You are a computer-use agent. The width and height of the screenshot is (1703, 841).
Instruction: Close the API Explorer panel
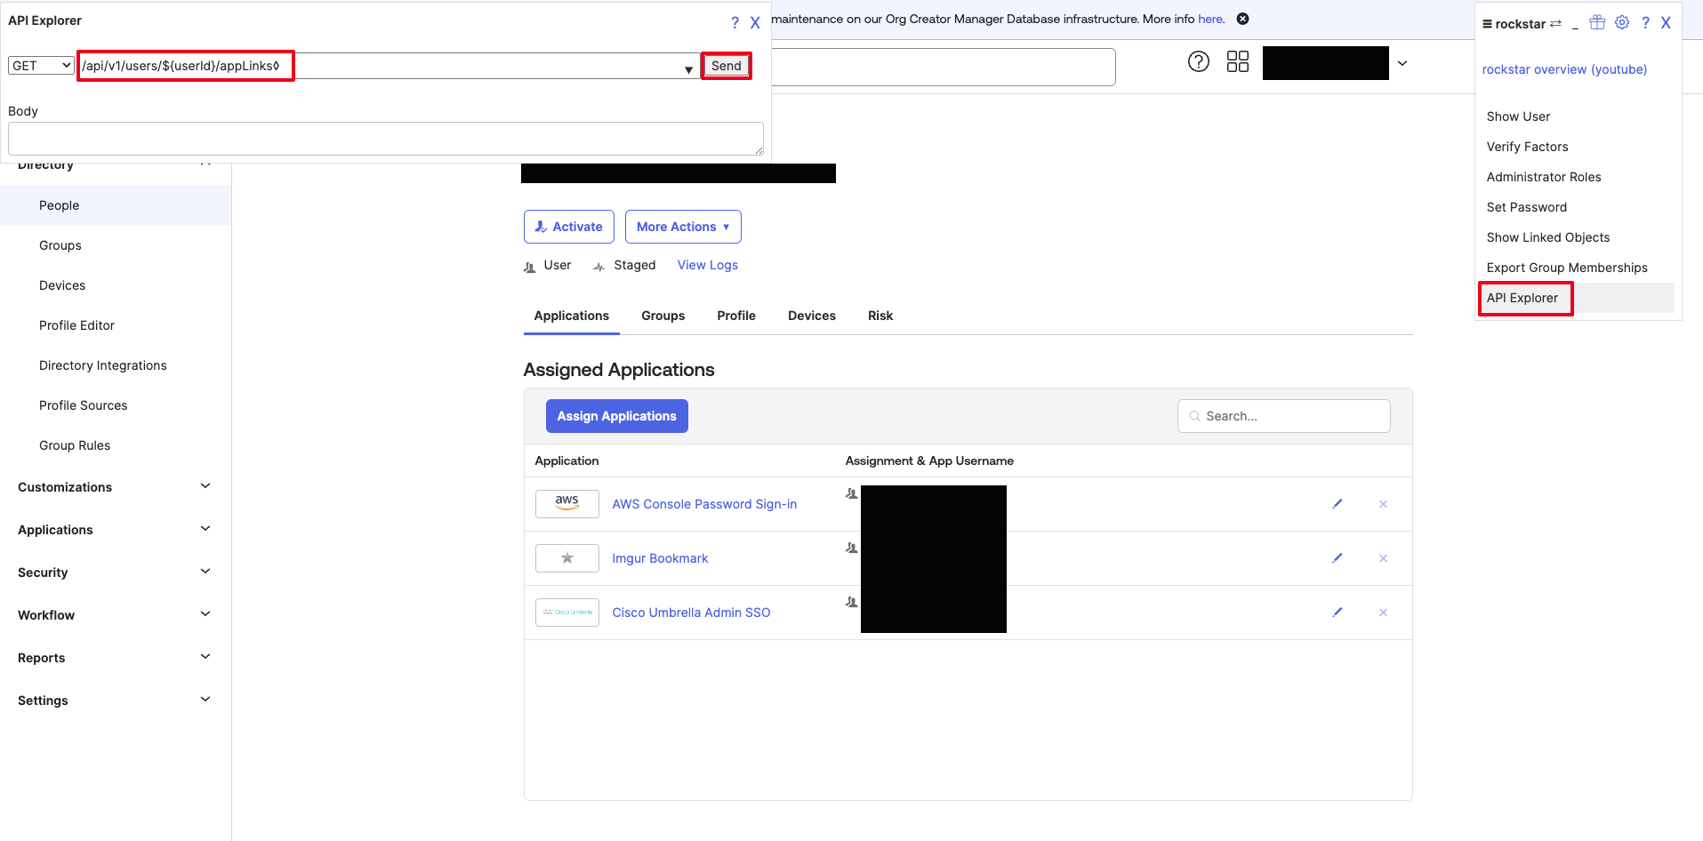(755, 23)
